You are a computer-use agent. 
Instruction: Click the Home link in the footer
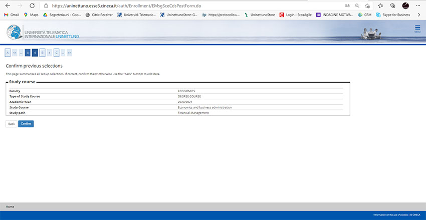pyautogui.click(x=10, y=206)
